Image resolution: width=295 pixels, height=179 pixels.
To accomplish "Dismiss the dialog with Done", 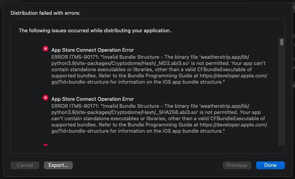I will coord(270,165).
